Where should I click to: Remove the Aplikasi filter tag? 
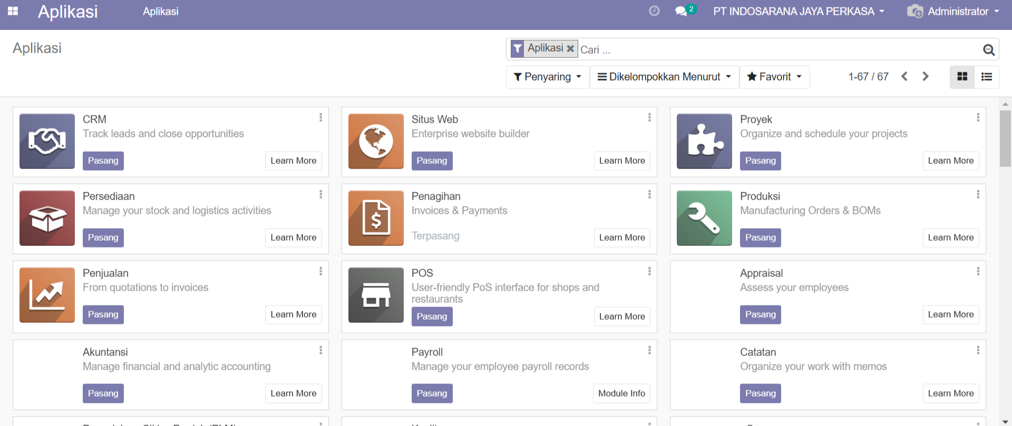570,48
